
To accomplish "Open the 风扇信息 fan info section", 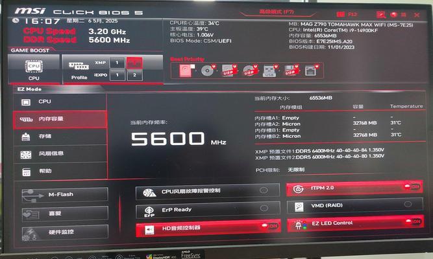I will pyautogui.click(x=60, y=153).
